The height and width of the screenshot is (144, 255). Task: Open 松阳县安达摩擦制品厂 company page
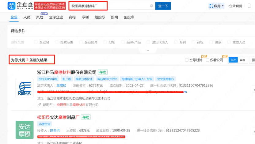pos(58,117)
